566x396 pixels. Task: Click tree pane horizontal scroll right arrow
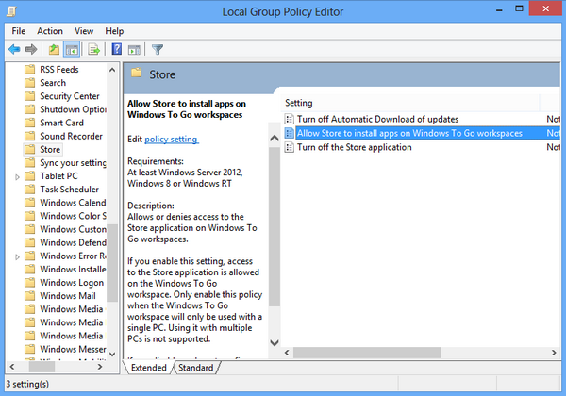(x=100, y=367)
